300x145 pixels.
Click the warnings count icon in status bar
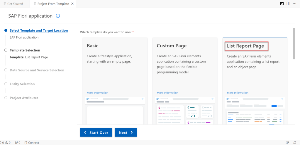coord(7,143)
